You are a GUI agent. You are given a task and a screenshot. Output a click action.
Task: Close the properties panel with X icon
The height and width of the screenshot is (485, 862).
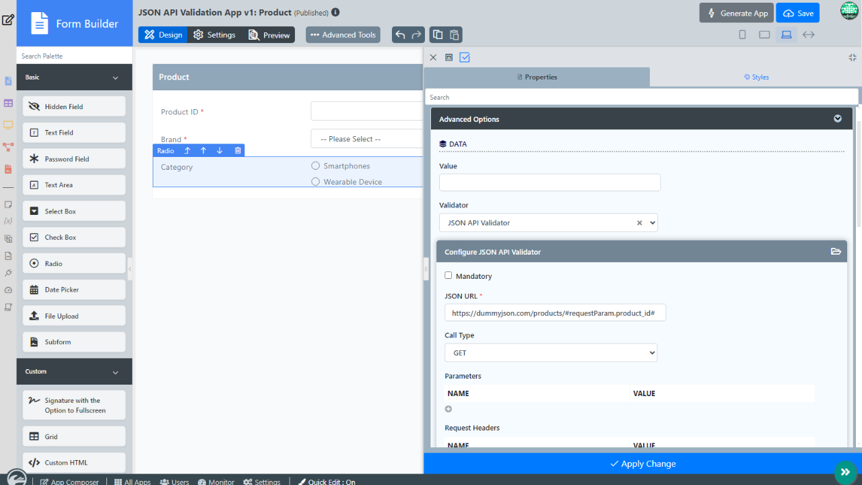point(433,58)
